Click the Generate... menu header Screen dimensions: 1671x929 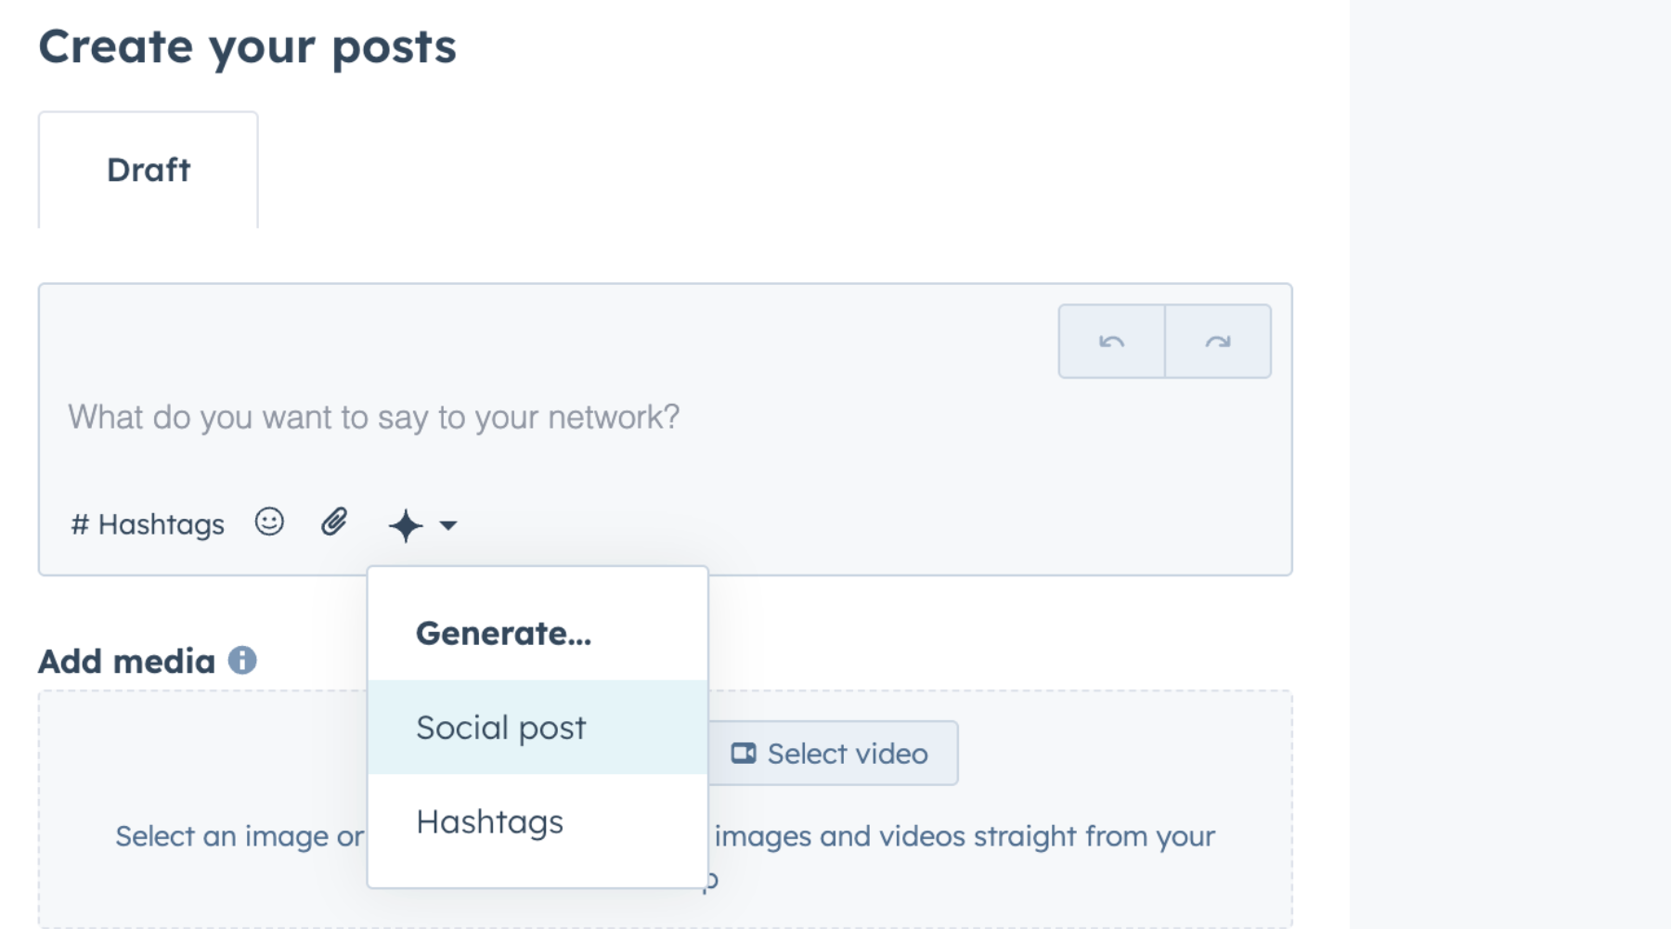point(503,633)
